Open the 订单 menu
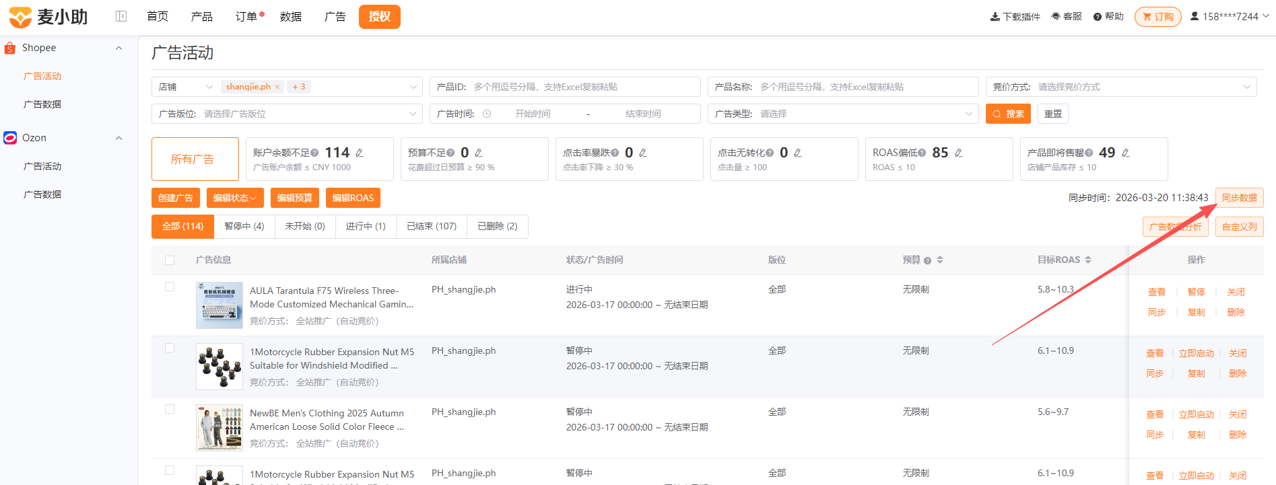 (x=246, y=17)
